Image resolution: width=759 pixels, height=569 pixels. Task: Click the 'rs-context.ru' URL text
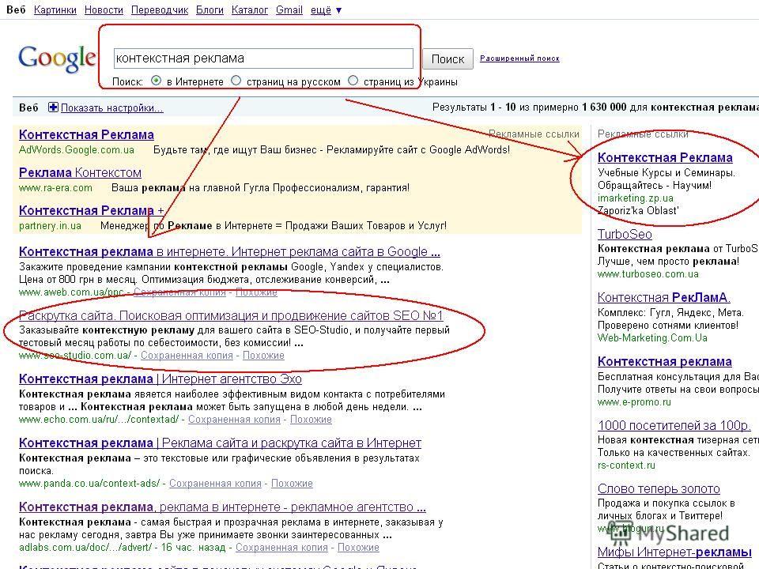(626, 465)
